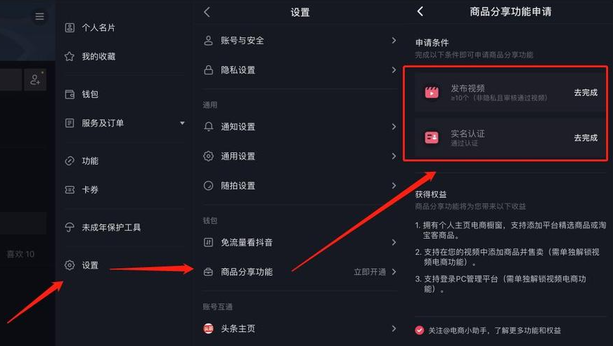The image size is (613, 346).
Task: Open the hamburger menu icon
Action: pyautogui.click(x=39, y=16)
